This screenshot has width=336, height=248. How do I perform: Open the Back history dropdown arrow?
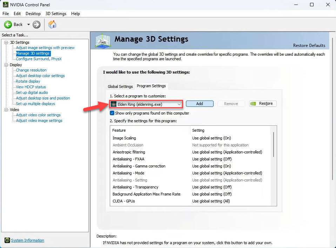click(28, 25)
